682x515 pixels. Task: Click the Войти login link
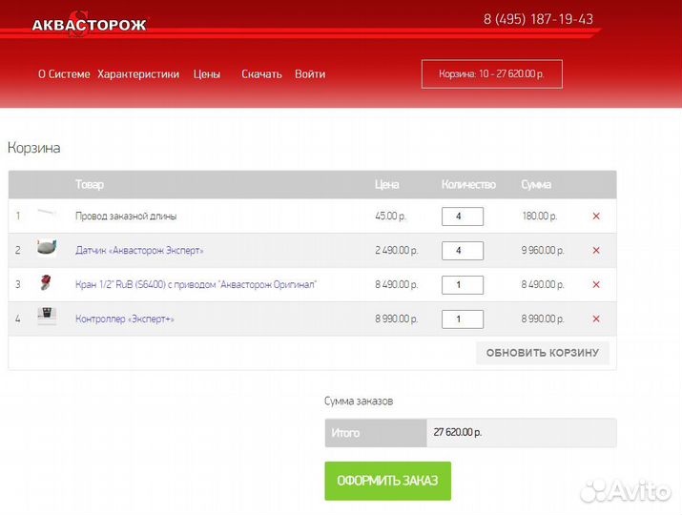point(310,74)
